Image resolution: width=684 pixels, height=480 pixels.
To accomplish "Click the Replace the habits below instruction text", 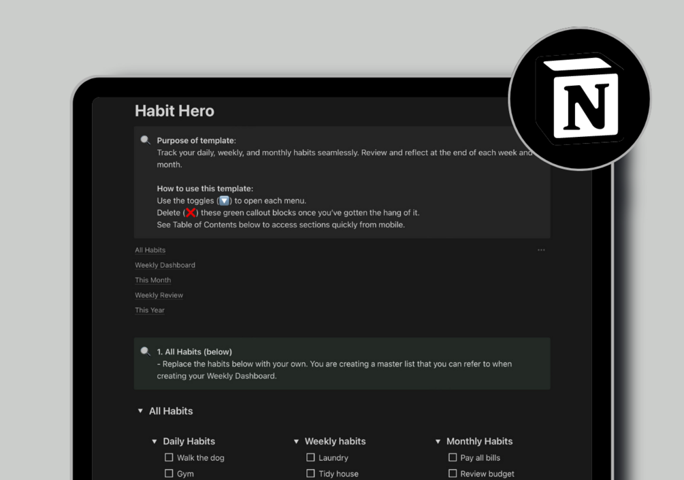I will point(334,370).
